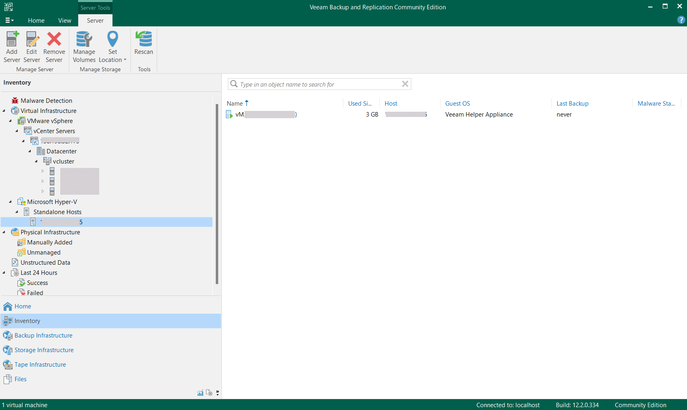Select the Unstructured Data node

tap(45, 263)
